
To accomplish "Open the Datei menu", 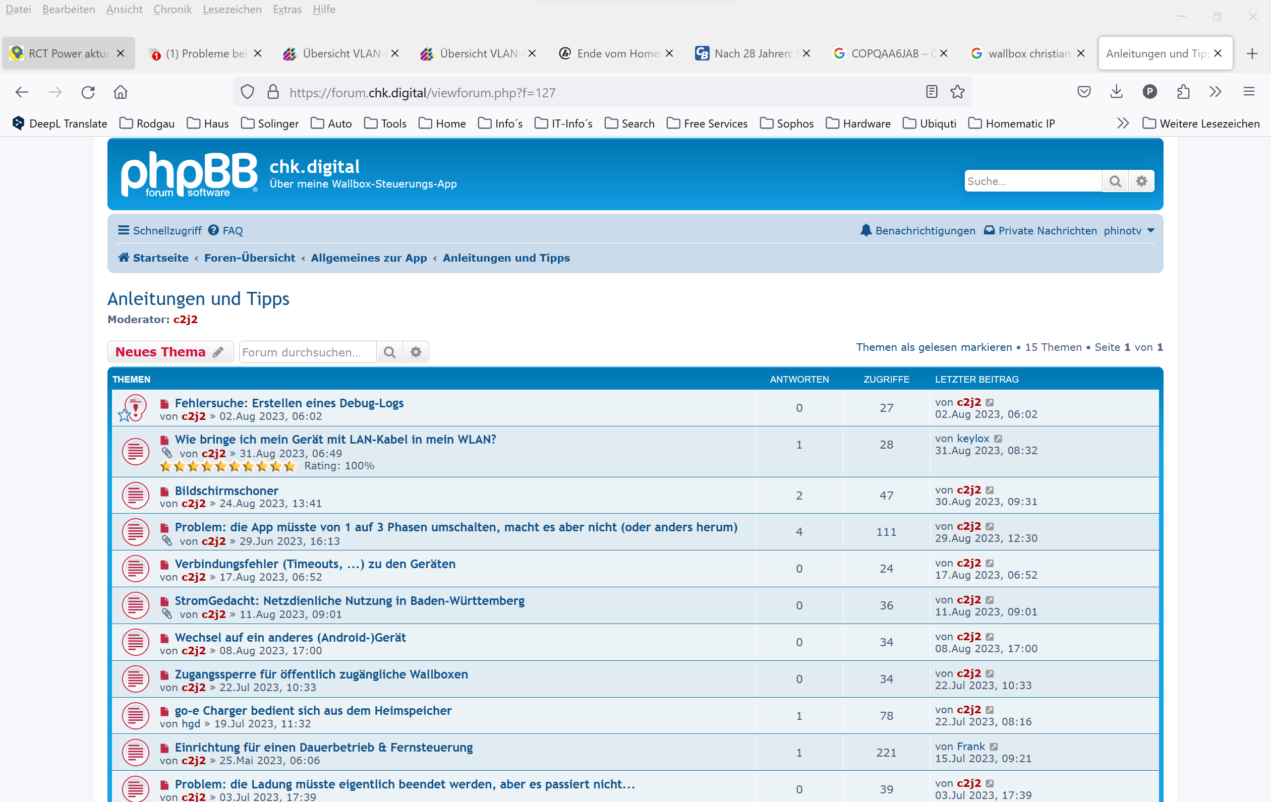I will tap(19, 10).
